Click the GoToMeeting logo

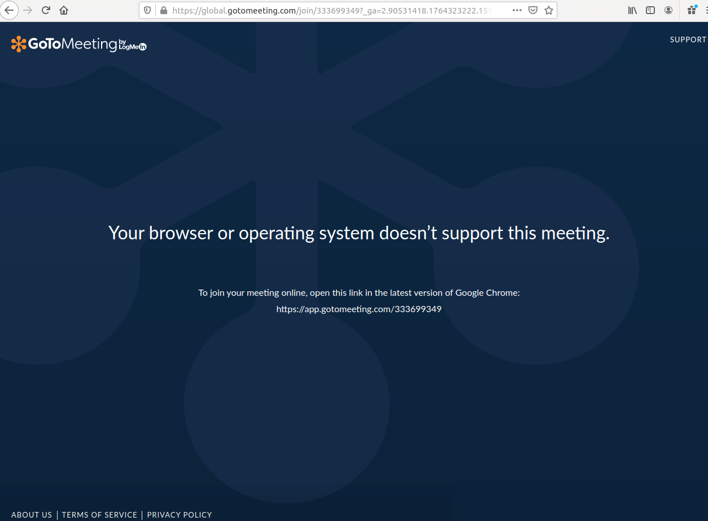pyautogui.click(x=79, y=44)
